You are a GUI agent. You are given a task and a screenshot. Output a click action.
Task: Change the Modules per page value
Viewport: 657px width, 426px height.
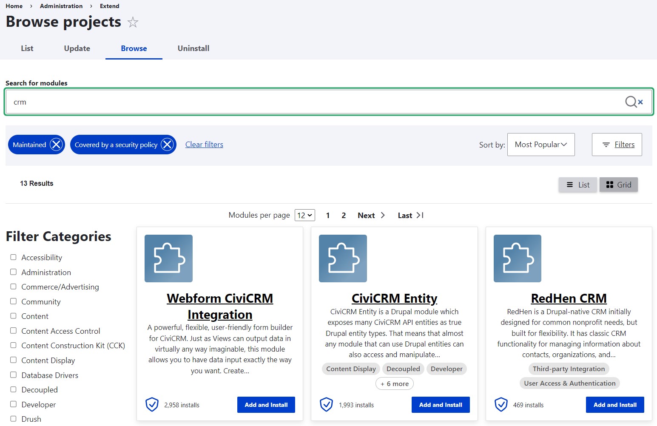point(304,215)
